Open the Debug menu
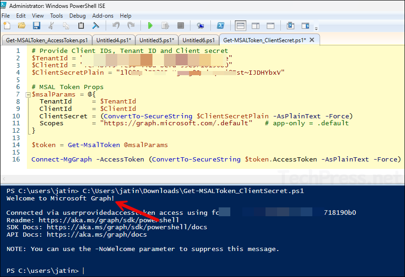The width and height of the screenshot is (405, 277). [77, 15]
